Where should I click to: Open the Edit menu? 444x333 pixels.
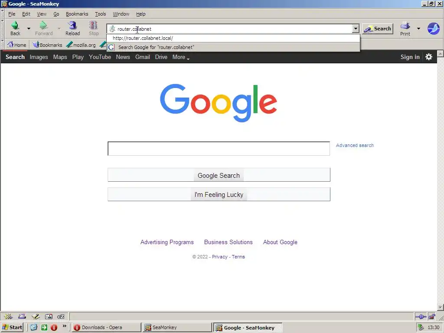pyautogui.click(x=26, y=14)
